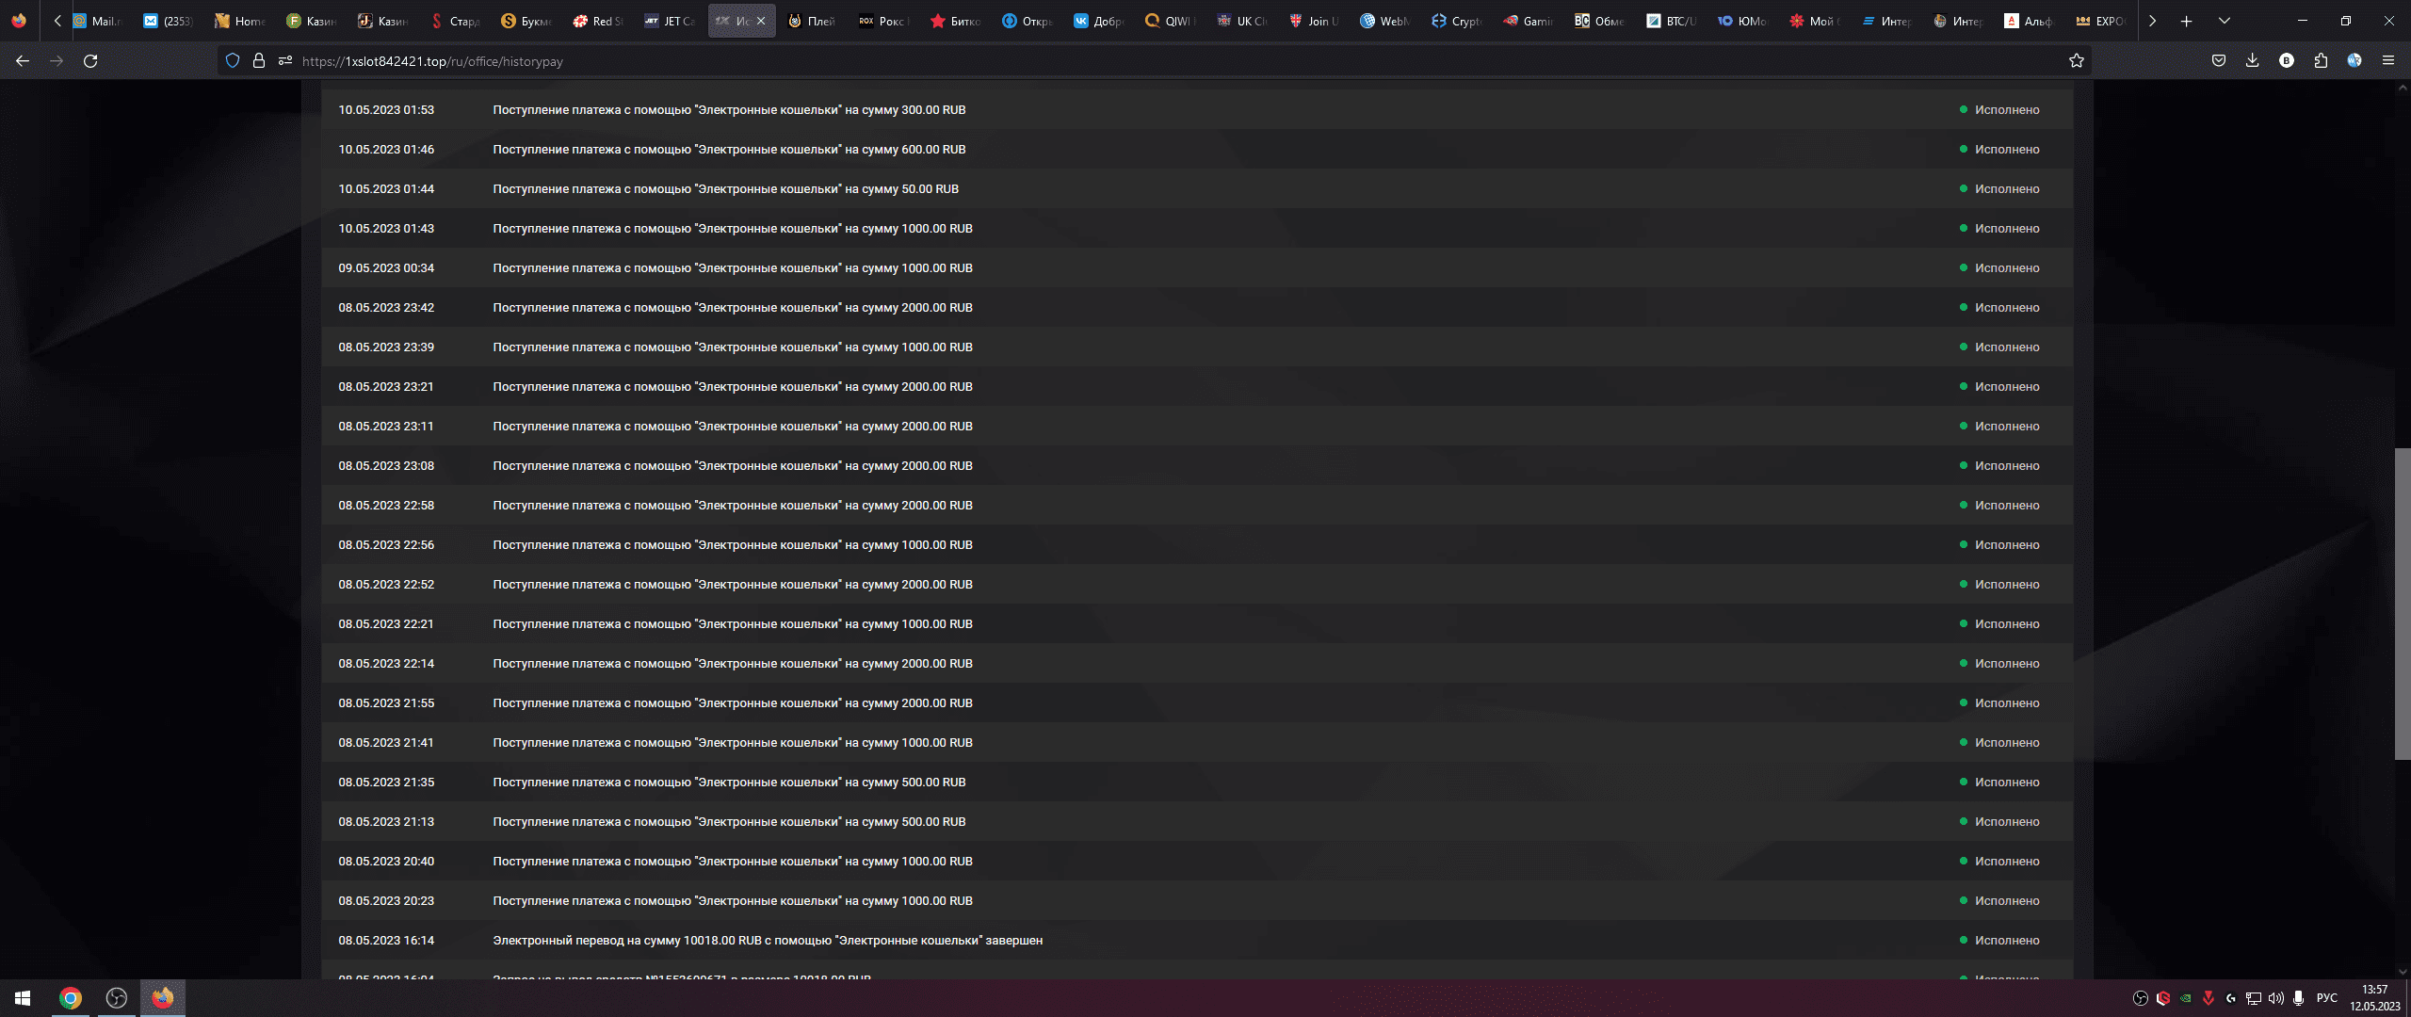
Task: Open Firefox hamburger application menu
Action: tap(2388, 61)
